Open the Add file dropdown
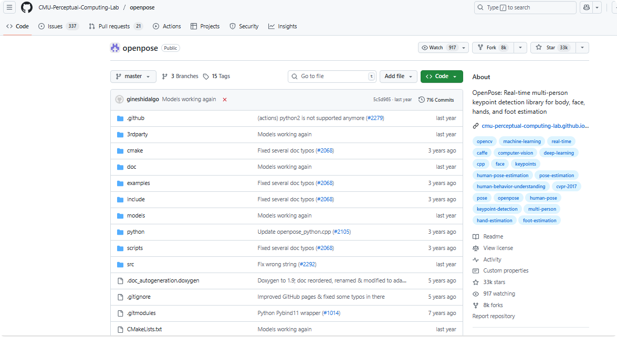 coord(398,76)
